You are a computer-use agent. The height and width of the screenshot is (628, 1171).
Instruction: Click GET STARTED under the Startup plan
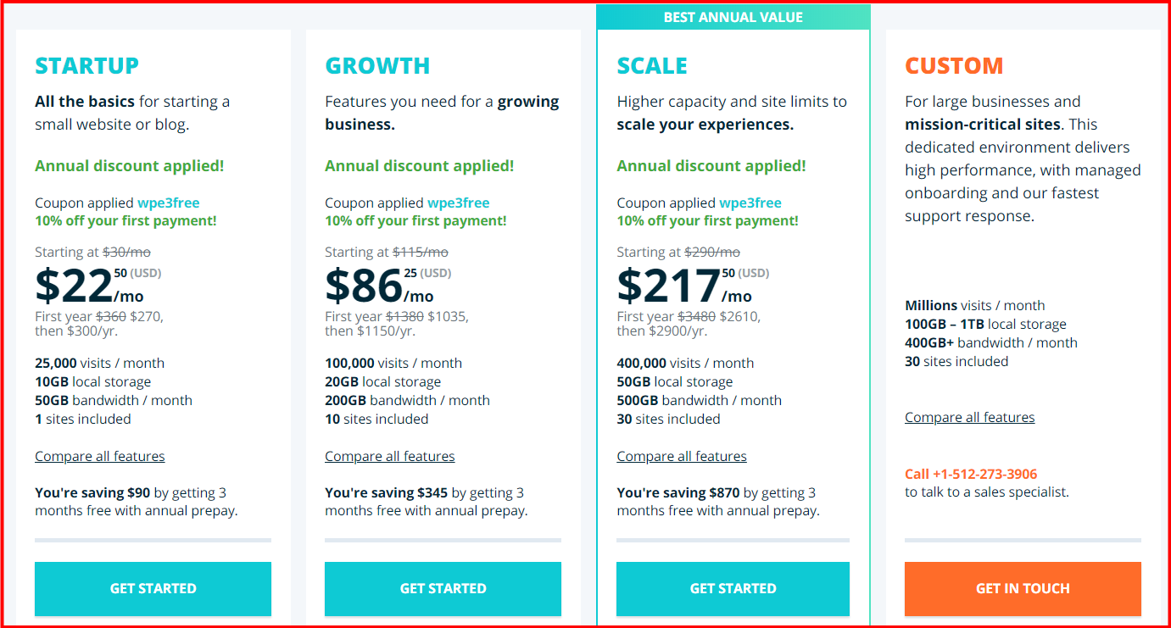tap(153, 588)
